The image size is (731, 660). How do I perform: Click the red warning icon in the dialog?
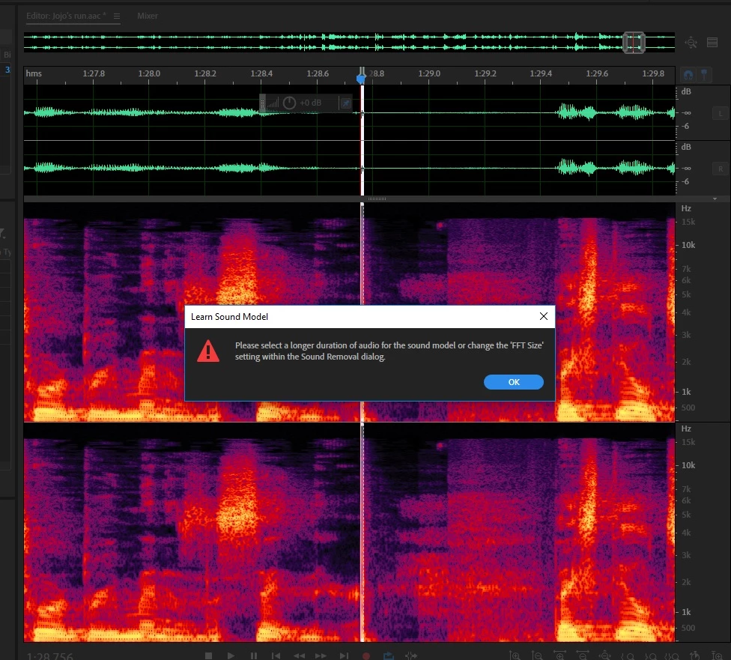[208, 351]
